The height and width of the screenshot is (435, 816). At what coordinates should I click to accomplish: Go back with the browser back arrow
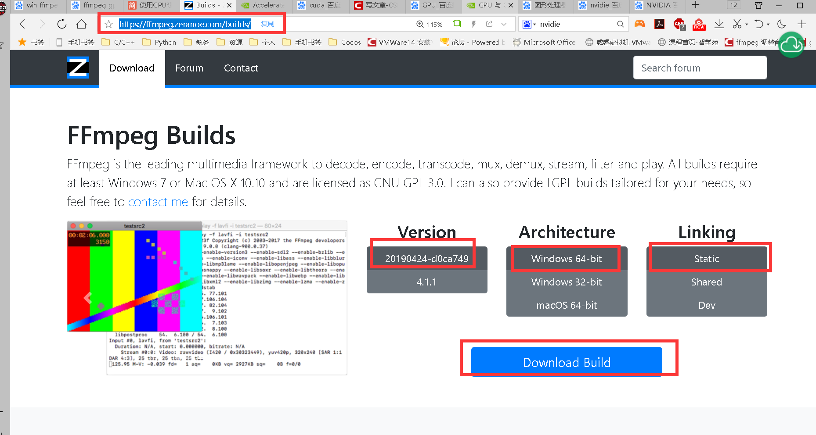click(22, 24)
